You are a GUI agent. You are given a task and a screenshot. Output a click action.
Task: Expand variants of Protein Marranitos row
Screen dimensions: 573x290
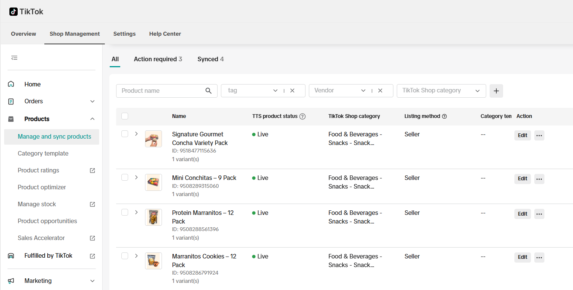[x=136, y=212]
